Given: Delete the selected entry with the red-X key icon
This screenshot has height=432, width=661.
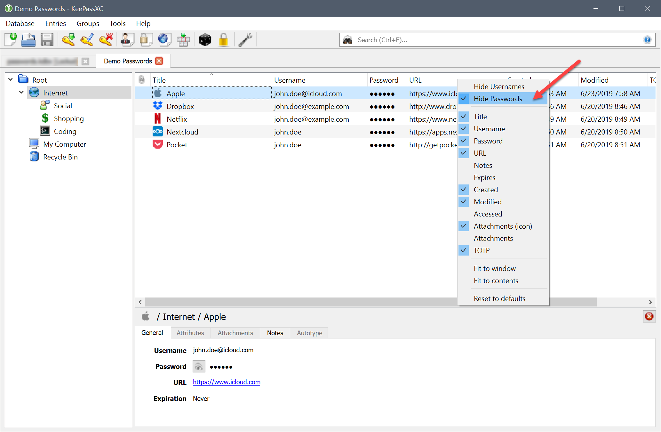Looking at the screenshot, I should (106, 39).
